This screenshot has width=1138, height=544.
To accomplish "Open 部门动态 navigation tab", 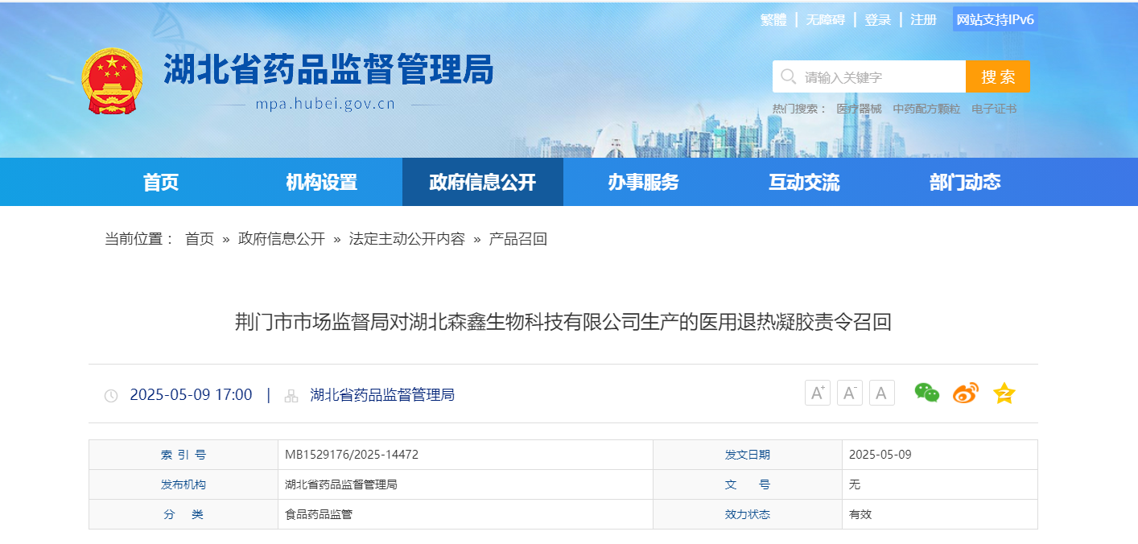I will (x=965, y=182).
